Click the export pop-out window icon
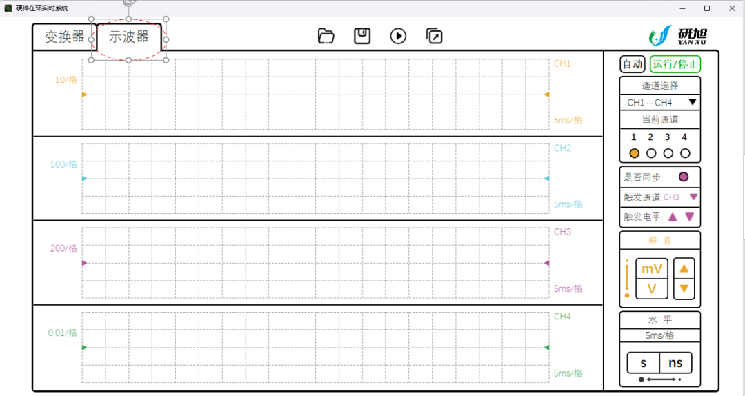The height and width of the screenshot is (396, 745). coord(435,36)
